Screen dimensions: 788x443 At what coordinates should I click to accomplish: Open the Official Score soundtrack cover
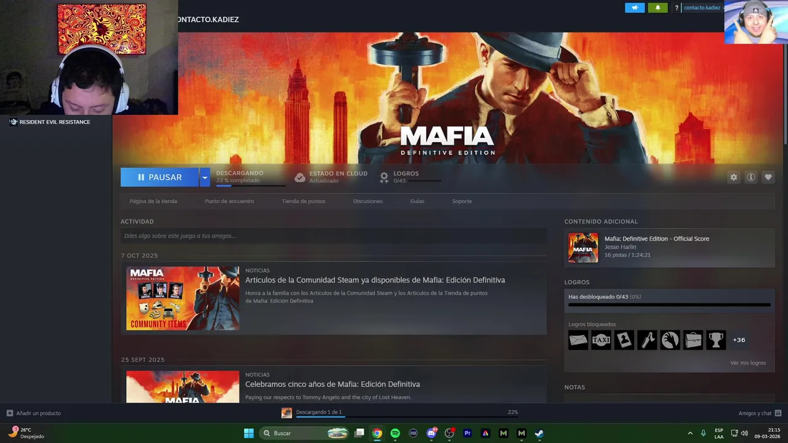pos(583,247)
